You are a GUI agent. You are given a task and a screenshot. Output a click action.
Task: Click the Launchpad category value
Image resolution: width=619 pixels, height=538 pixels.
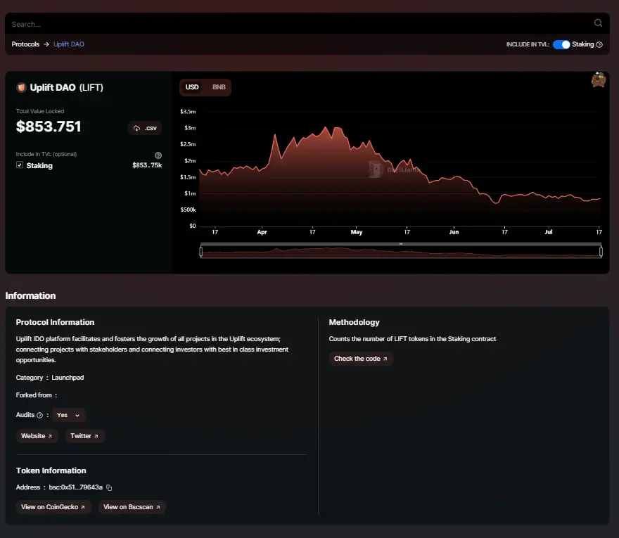point(68,378)
